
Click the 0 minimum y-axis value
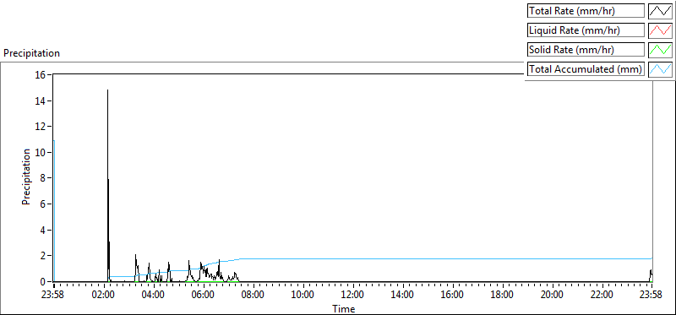point(44,281)
